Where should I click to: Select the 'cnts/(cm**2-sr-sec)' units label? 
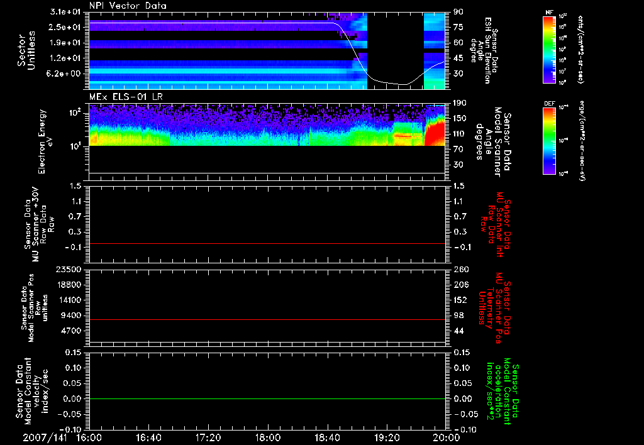(580, 49)
